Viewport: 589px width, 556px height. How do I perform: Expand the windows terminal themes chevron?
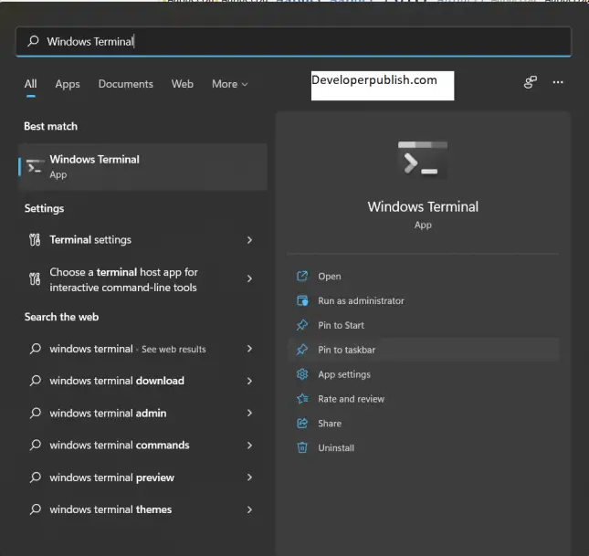point(249,509)
